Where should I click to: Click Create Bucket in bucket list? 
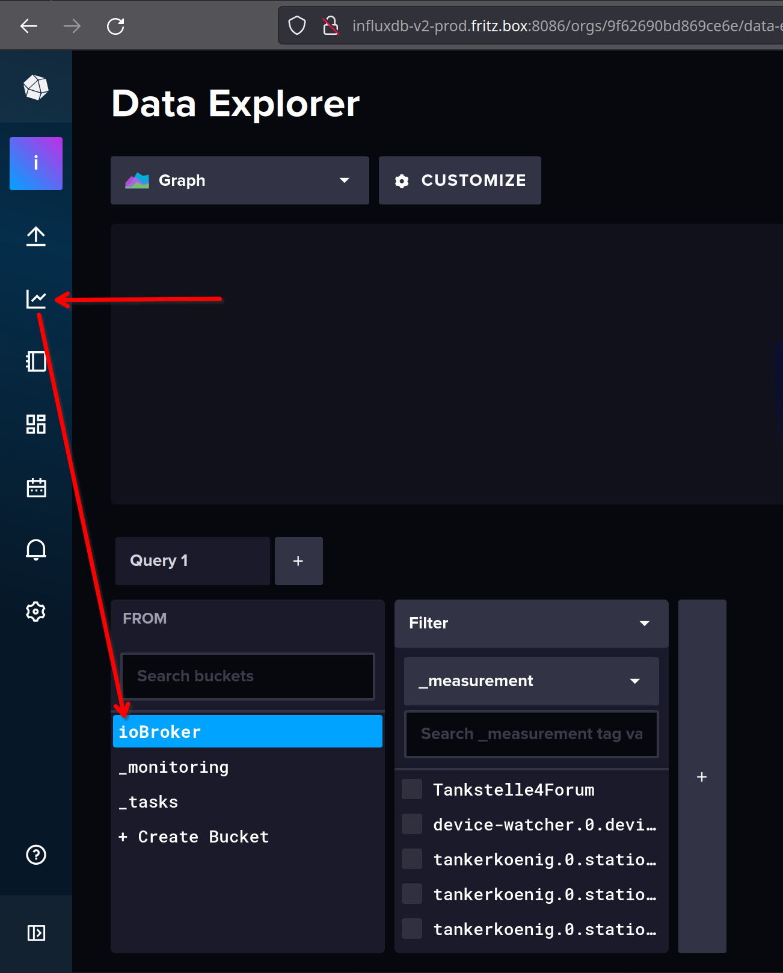(x=194, y=836)
